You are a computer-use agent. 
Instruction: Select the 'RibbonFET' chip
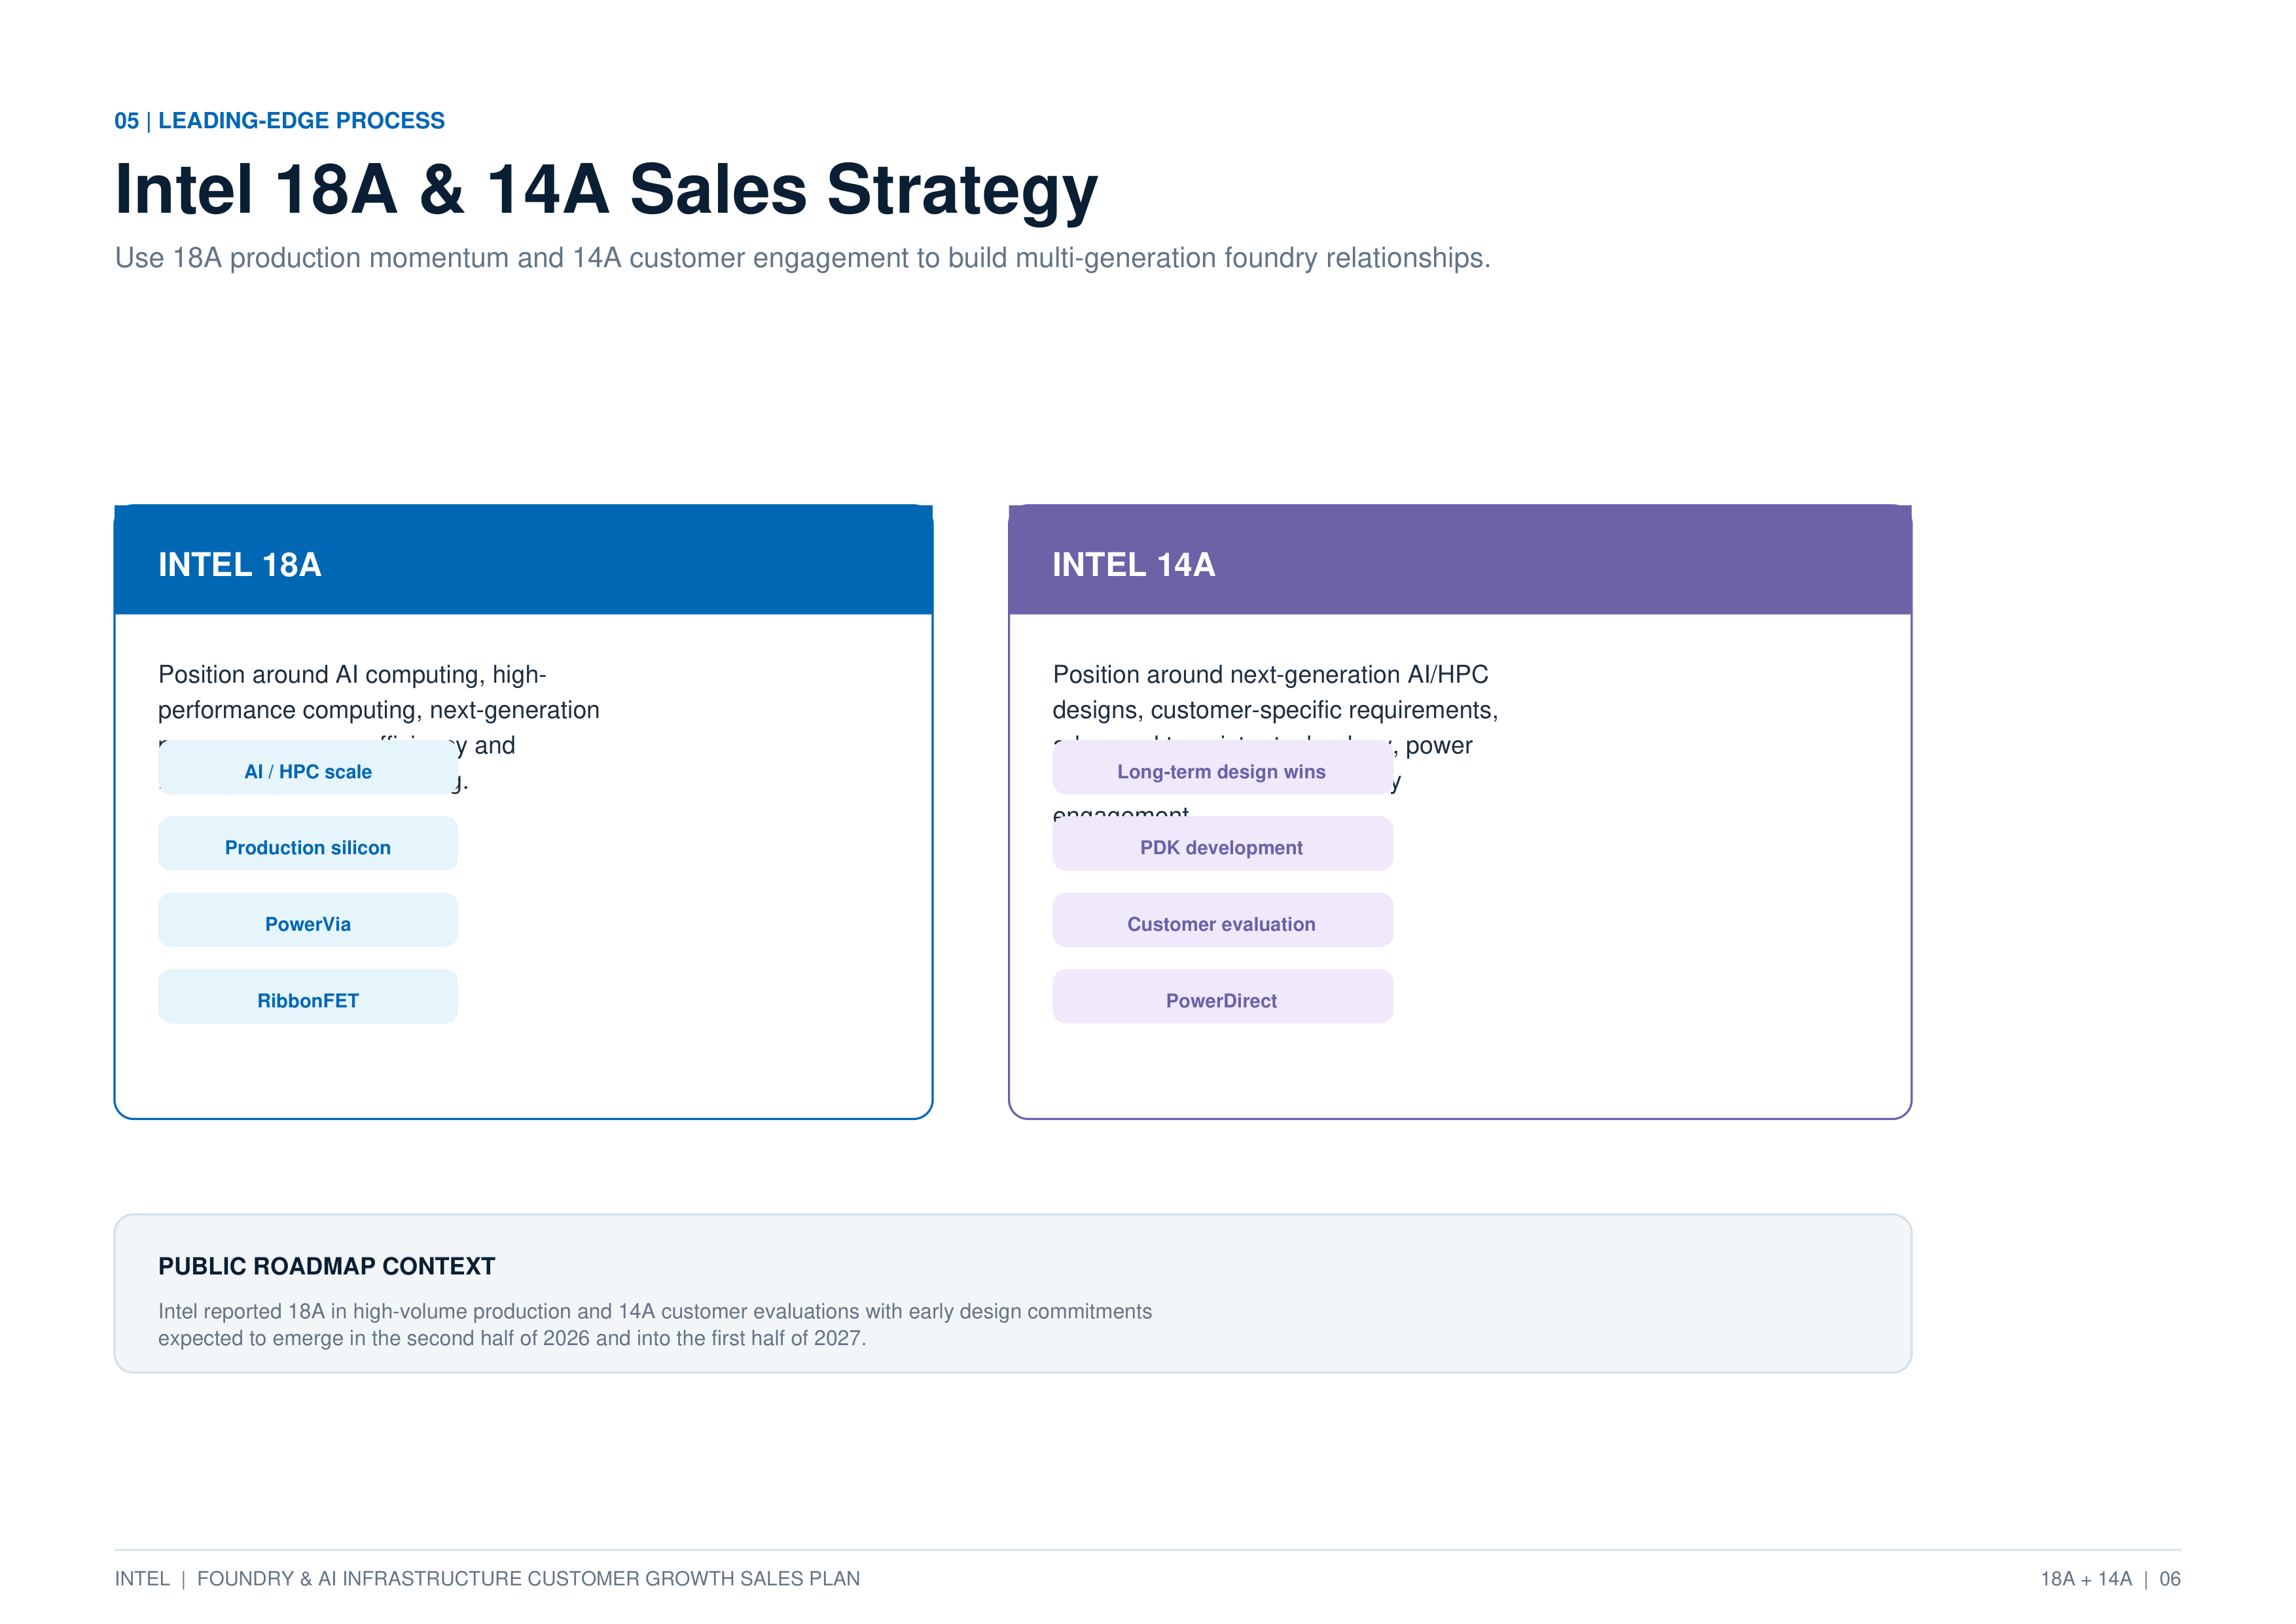[x=308, y=997]
